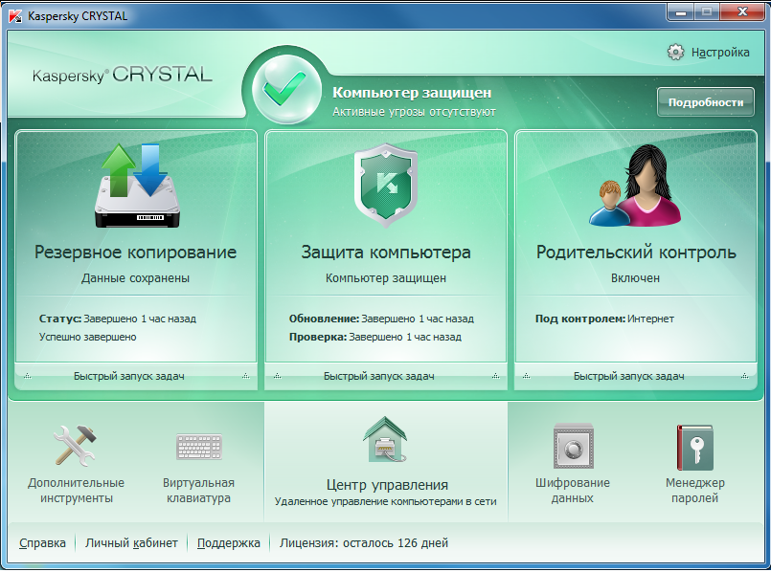Open Дополнительные инструменты tools icon
This screenshot has height=572, width=771.
[76, 447]
